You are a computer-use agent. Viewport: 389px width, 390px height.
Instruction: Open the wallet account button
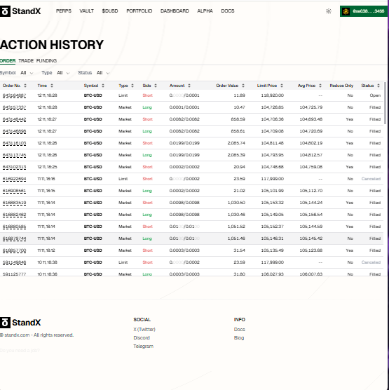[363, 11]
